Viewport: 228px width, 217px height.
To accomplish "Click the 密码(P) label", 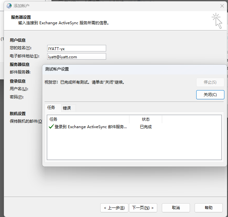I will click(x=17, y=97).
